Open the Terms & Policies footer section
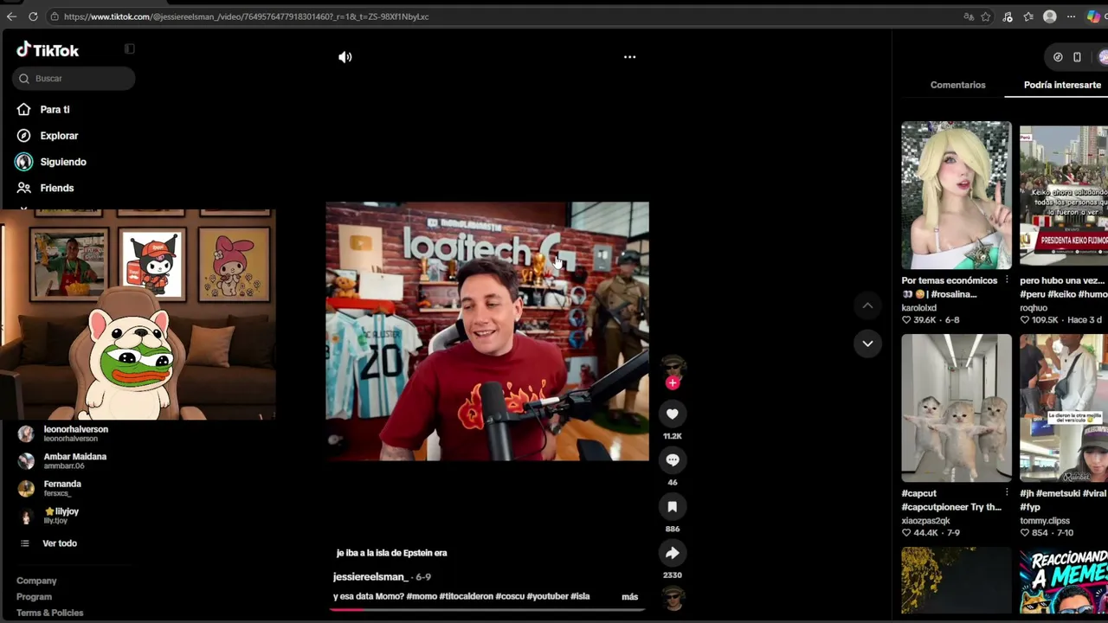 click(x=50, y=613)
